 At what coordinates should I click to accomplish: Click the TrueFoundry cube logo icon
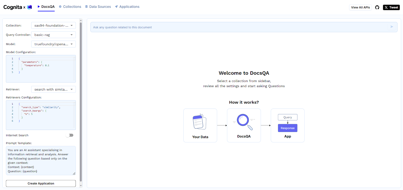[x=29, y=7]
